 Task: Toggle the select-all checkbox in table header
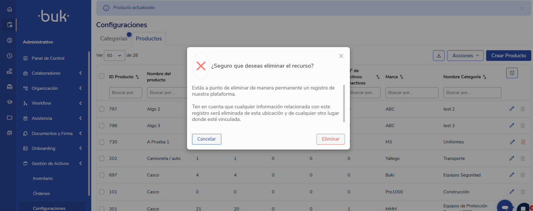pyautogui.click(x=102, y=76)
